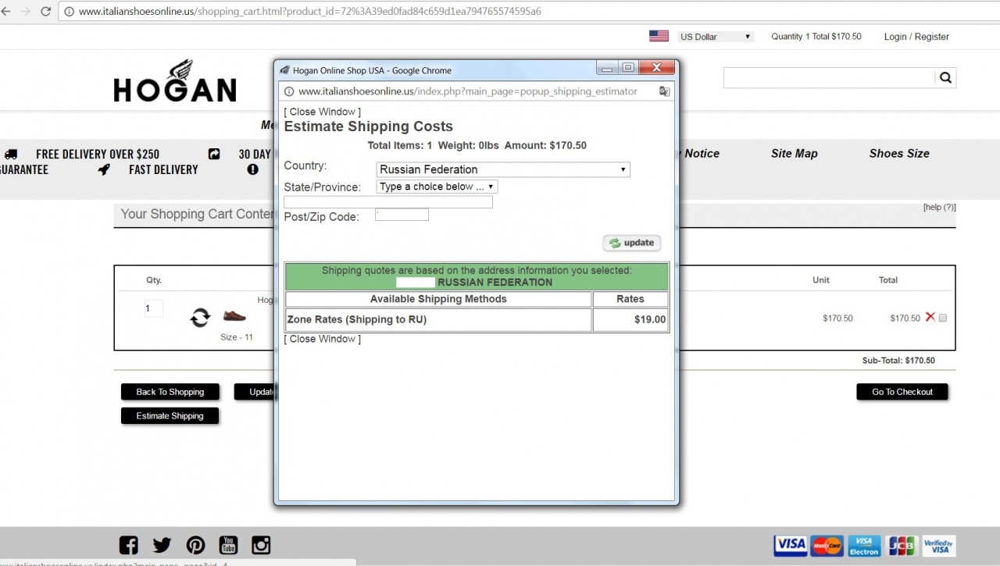Viewport: 1000px width, 566px height.
Task: Open the Twitter bird icon
Action: coord(162,545)
